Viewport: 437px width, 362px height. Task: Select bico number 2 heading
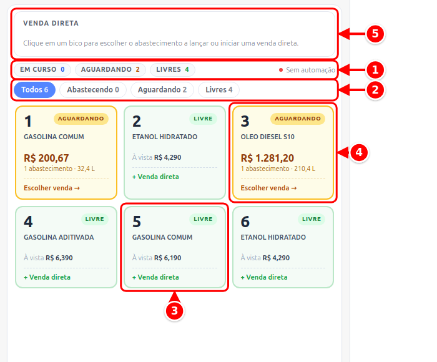coord(137,122)
